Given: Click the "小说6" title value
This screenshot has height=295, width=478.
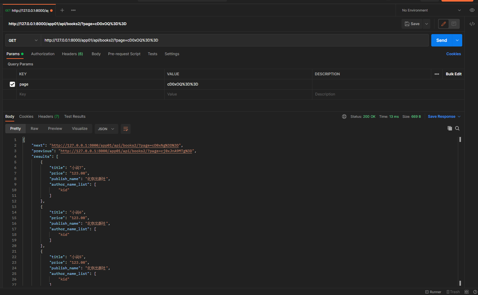Looking at the screenshot, I should [76, 212].
